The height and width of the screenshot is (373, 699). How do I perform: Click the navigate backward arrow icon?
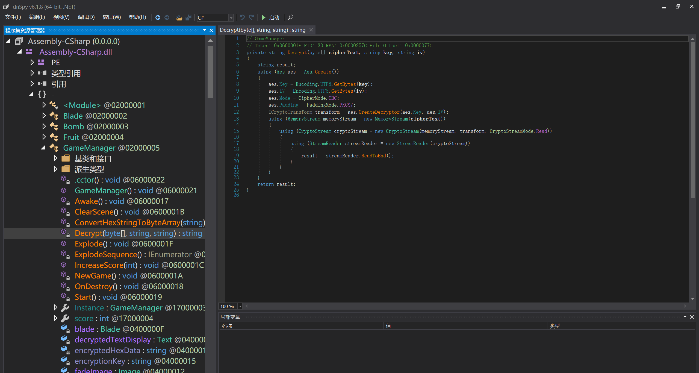(x=158, y=17)
